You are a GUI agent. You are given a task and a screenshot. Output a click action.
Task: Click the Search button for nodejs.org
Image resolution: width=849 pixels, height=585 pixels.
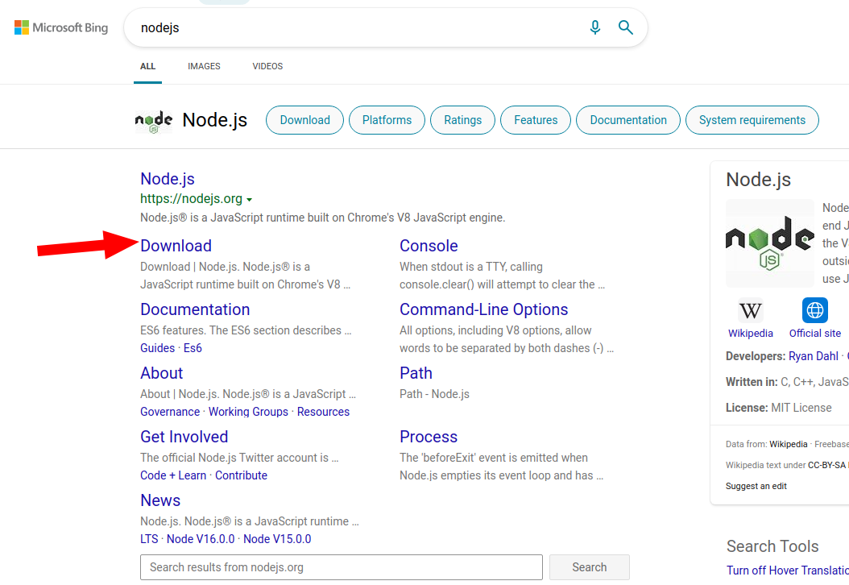pyautogui.click(x=589, y=567)
